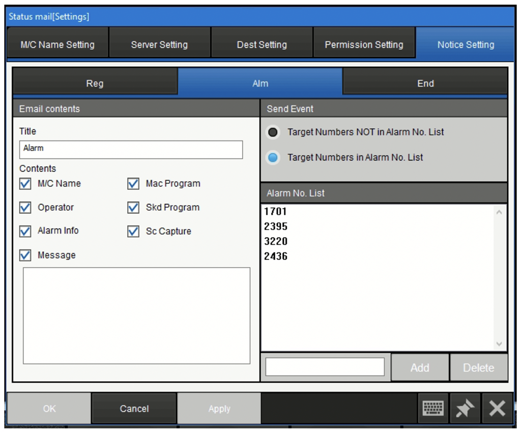Uncheck the Operator checkbox
The height and width of the screenshot is (433, 521).
point(25,208)
